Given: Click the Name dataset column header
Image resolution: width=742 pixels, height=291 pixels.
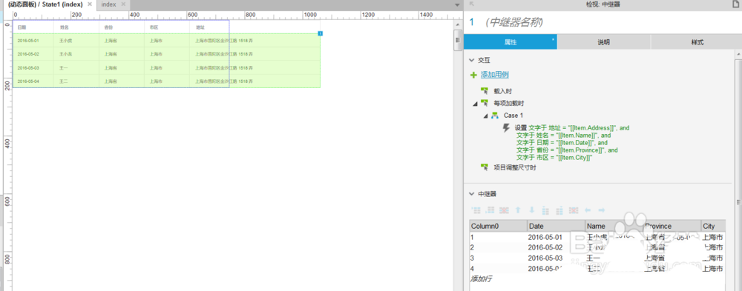Looking at the screenshot, I should 614,227.
